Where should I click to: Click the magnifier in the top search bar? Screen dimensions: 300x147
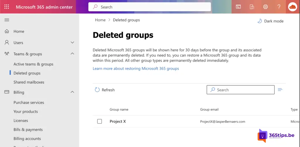coord(95,7)
